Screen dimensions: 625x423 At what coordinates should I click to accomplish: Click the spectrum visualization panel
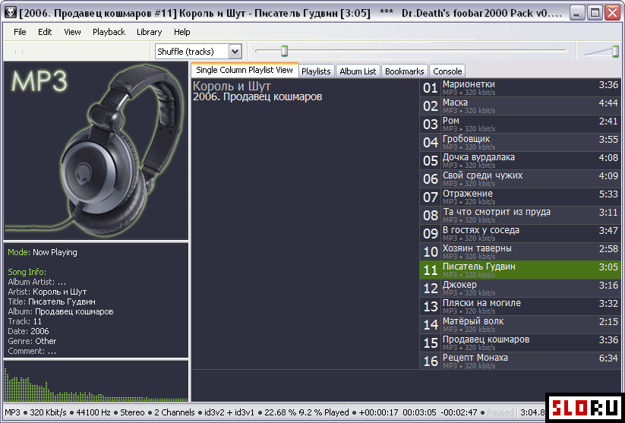96,381
